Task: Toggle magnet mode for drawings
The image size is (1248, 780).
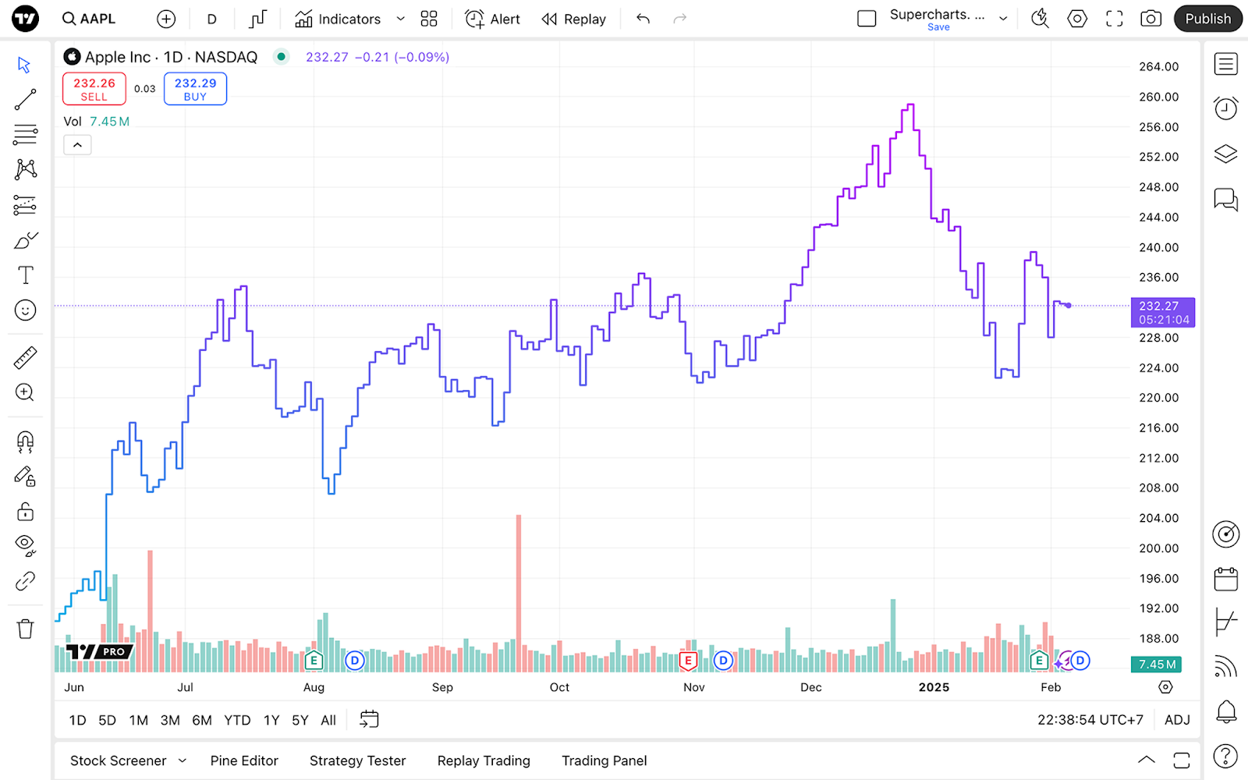Action: click(25, 442)
